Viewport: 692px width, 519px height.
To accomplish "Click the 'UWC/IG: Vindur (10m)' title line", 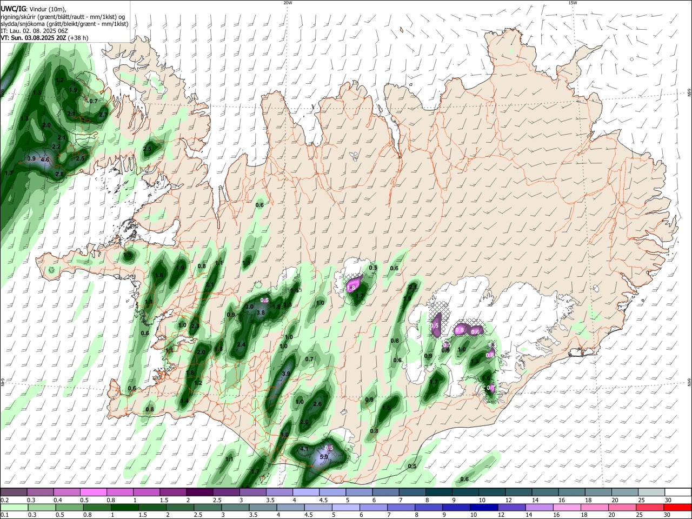I will coord(34,9).
